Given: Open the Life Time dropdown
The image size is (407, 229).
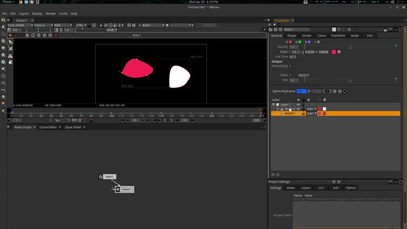Looking at the screenshot, I should coord(293,57).
